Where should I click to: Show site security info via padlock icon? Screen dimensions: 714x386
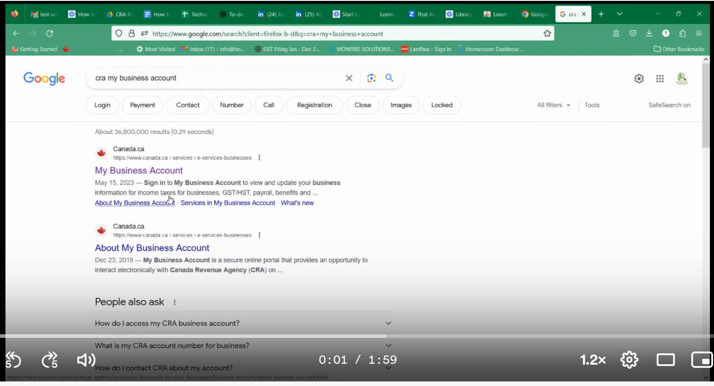pyautogui.click(x=131, y=33)
